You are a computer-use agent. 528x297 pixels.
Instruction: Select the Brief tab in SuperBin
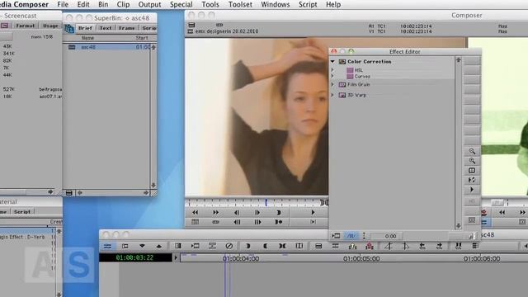click(x=85, y=28)
